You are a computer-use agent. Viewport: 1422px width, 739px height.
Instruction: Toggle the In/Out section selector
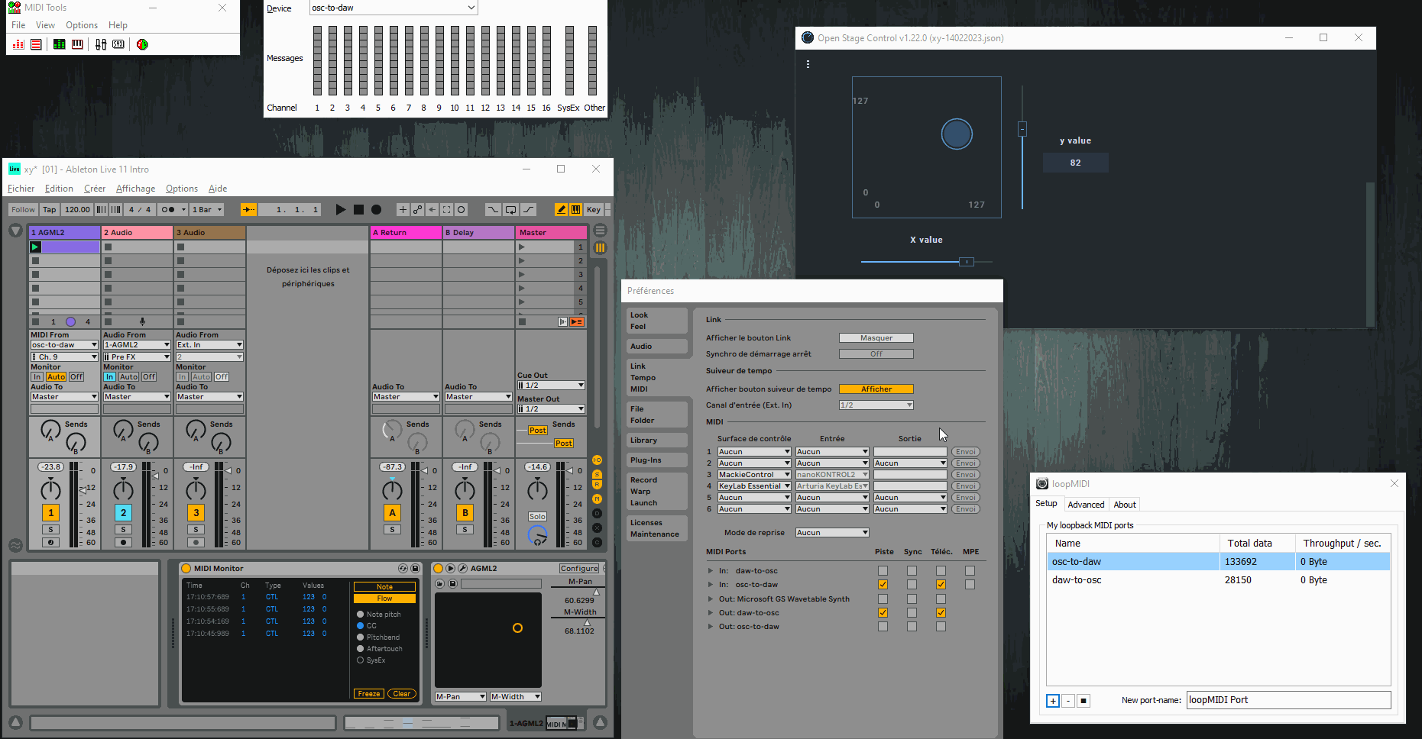(x=598, y=460)
